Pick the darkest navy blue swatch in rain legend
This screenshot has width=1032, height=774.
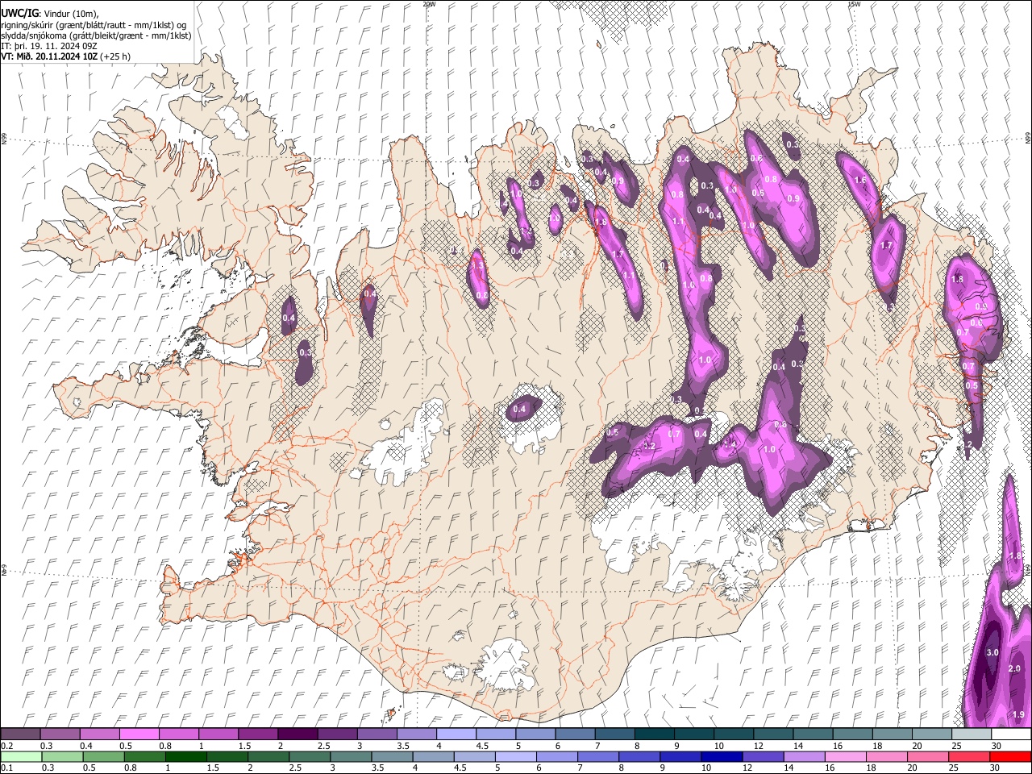click(721, 757)
